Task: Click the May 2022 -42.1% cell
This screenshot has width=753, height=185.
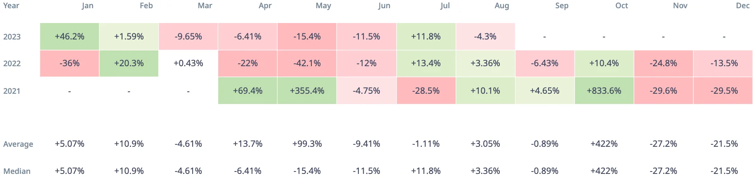Action: (307, 63)
